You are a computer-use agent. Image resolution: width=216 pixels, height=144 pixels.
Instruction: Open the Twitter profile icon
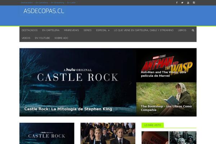tap(182, 3)
